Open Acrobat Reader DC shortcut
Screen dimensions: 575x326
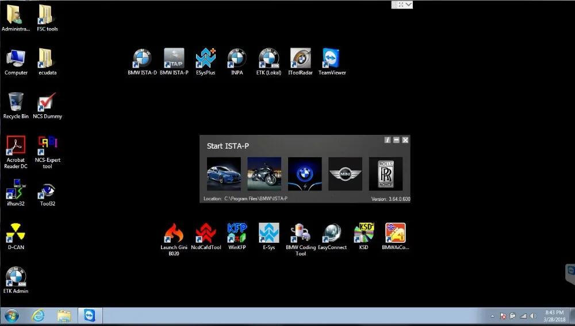(16, 152)
